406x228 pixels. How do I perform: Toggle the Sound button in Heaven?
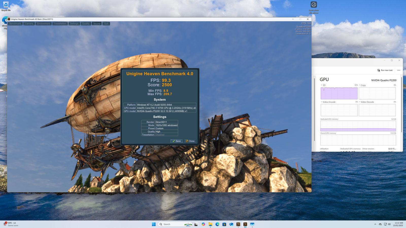coord(97,24)
